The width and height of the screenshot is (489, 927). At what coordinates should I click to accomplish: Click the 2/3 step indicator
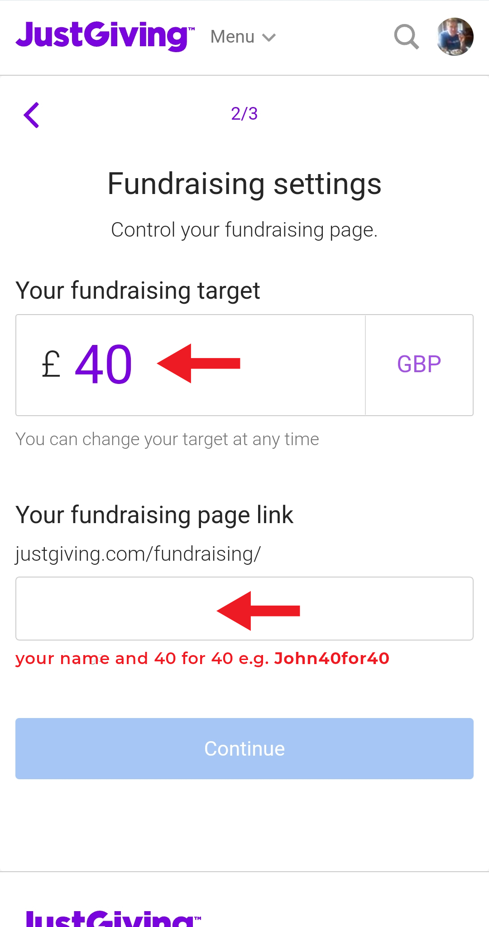(x=244, y=114)
